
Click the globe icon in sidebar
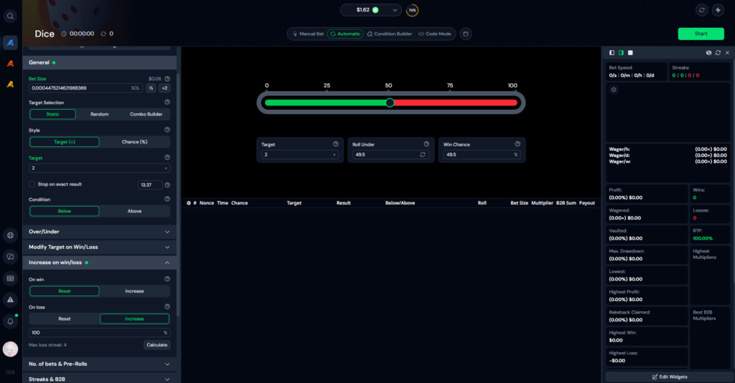click(x=10, y=235)
